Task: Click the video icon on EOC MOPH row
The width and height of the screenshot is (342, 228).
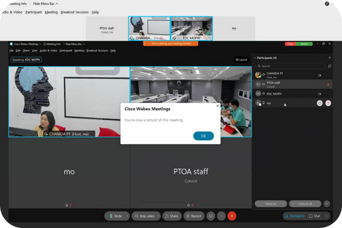Action: click(x=320, y=94)
